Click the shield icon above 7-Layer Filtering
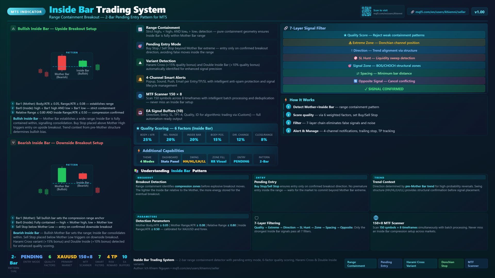495x278 pixels. (x=257, y=218)
